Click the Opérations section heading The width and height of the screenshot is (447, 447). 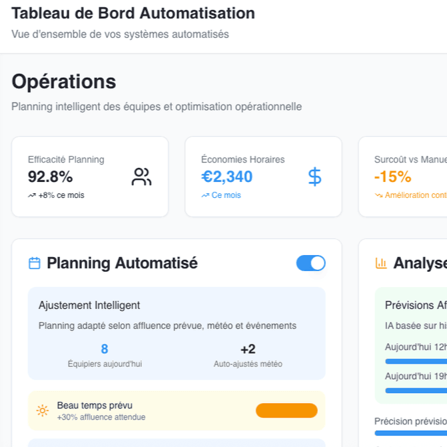(64, 81)
